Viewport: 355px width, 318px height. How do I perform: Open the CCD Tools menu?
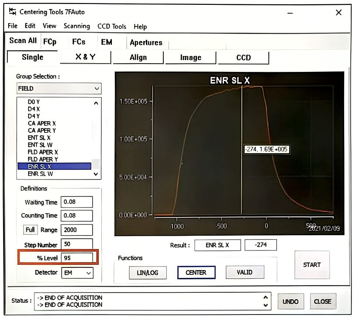(112, 26)
